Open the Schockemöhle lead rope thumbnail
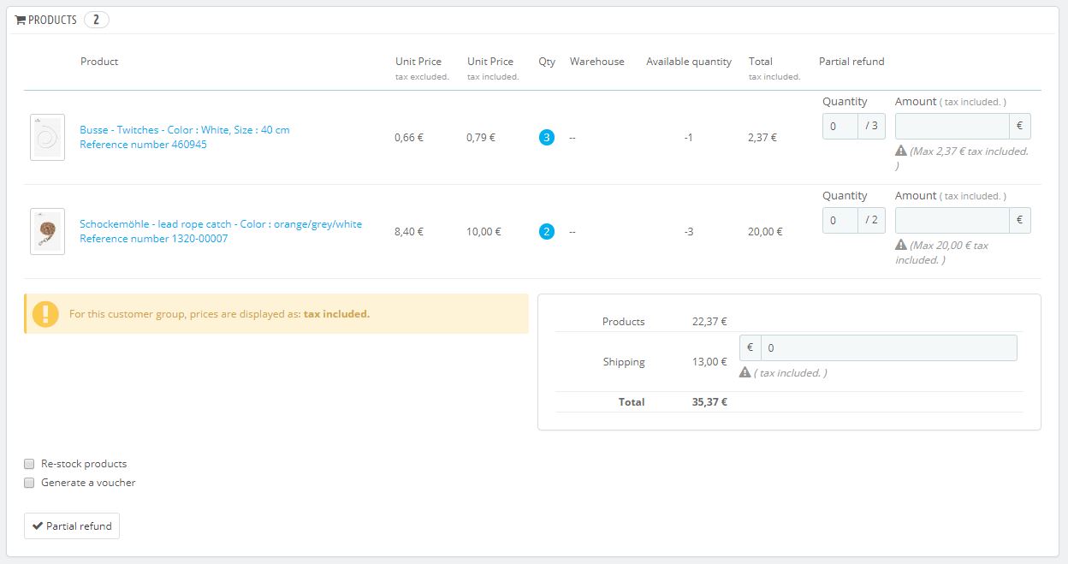The height and width of the screenshot is (564, 1068). click(x=47, y=231)
